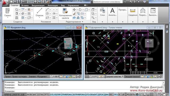The width and height of the screenshot is (170, 96).
Task: Toggle ДИН dynamic input
Action: point(106,94)
